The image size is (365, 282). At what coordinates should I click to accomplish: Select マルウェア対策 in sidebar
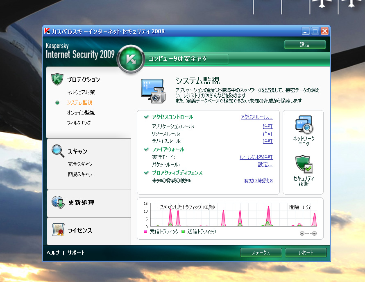(81, 92)
